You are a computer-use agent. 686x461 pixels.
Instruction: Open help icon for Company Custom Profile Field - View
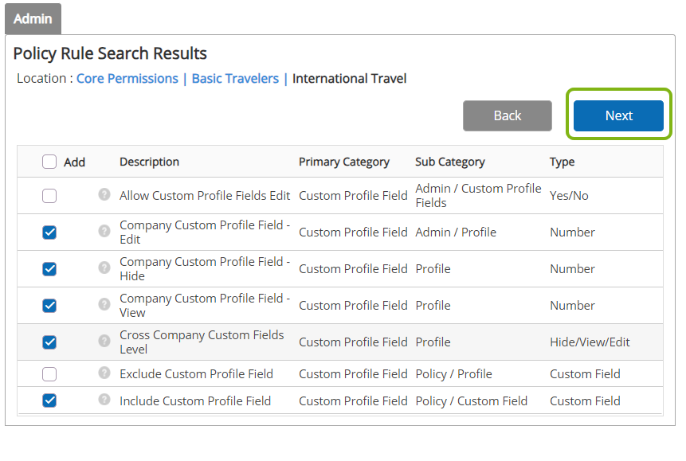[104, 304]
